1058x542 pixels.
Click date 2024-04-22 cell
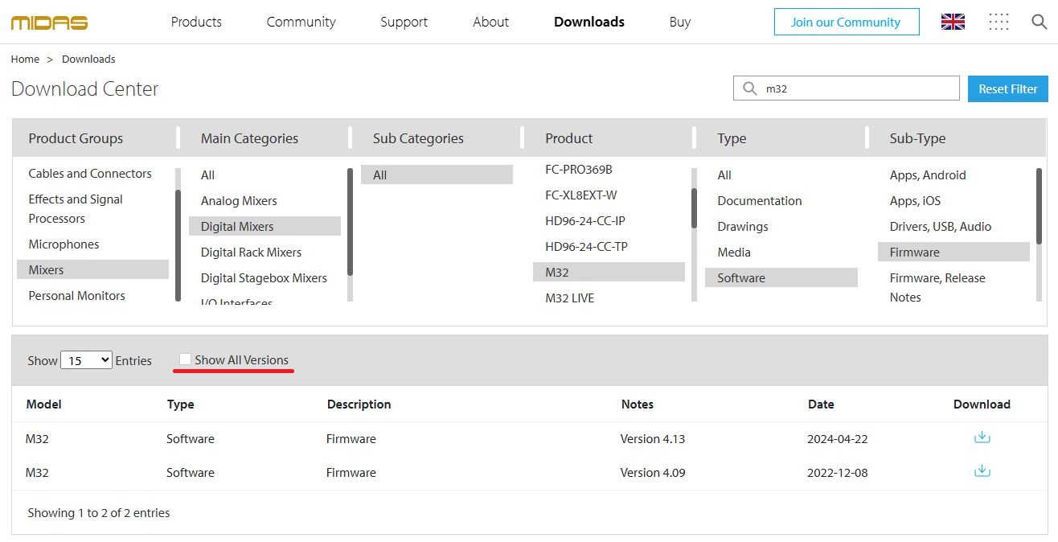click(x=837, y=439)
